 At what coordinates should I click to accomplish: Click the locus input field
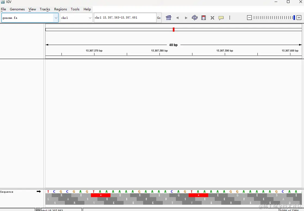[125, 18]
